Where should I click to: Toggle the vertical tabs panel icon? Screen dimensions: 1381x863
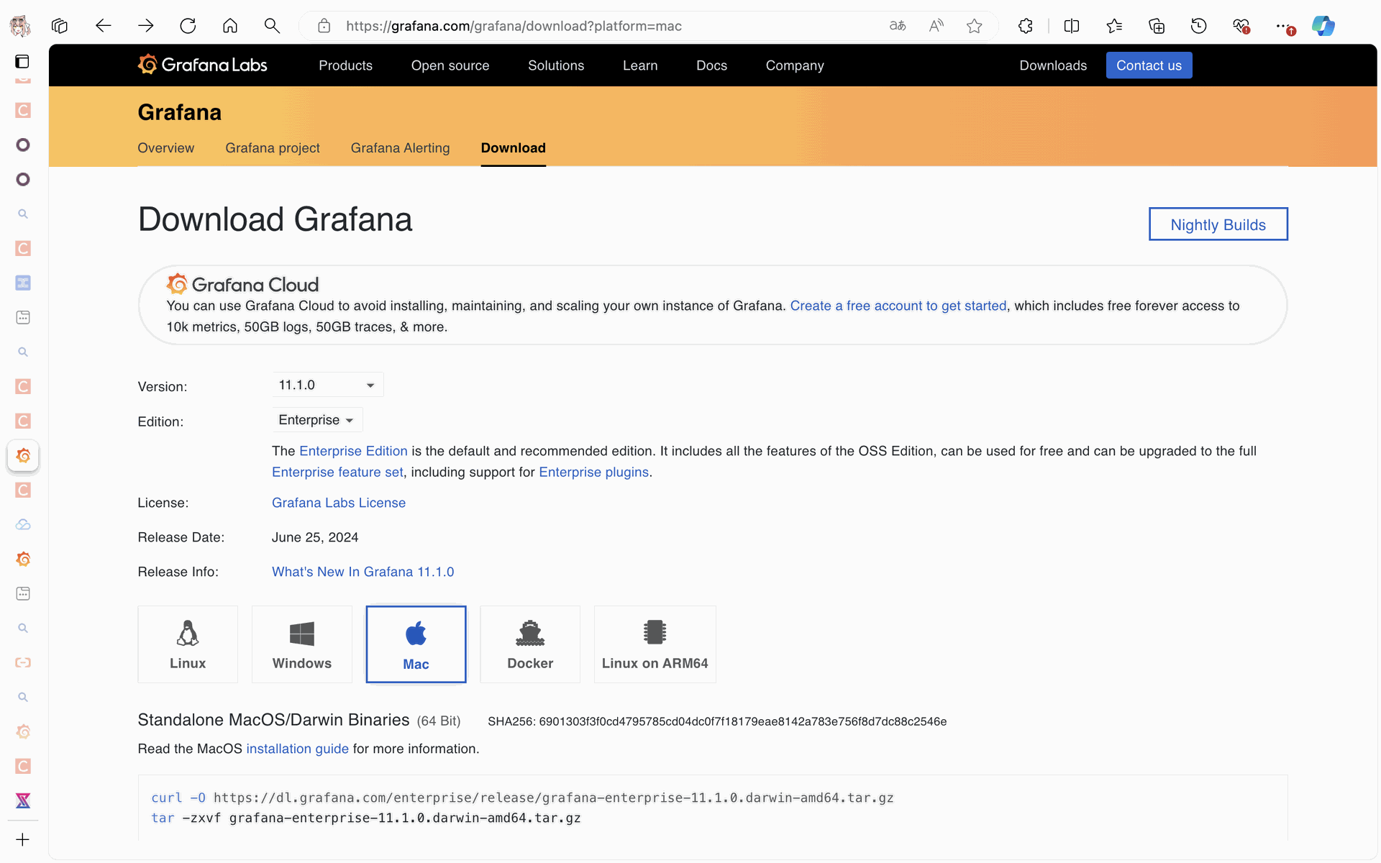click(x=23, y=61)
